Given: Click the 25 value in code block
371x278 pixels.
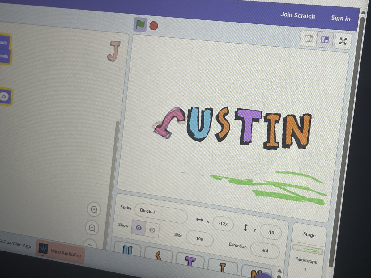Looking at the screenshot, I should tap(4, 97).
